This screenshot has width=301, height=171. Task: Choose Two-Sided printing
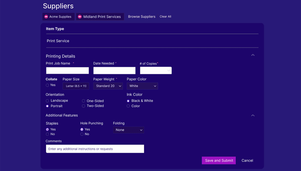click(x=83, y=106)
